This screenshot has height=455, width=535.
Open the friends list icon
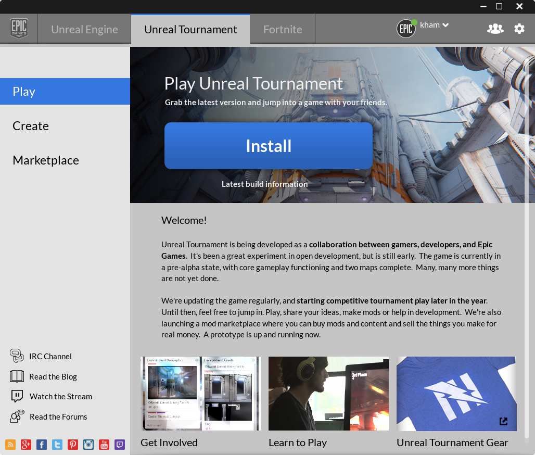pyautogui.click(x=495, y=29)
